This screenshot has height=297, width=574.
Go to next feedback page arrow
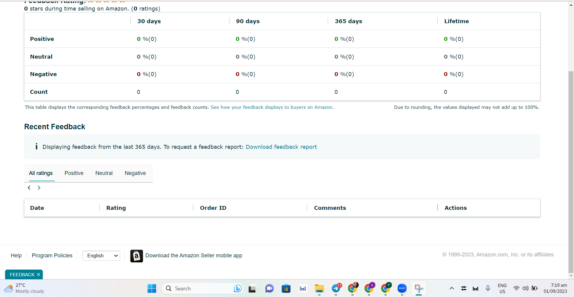click(x=39, y=188)
